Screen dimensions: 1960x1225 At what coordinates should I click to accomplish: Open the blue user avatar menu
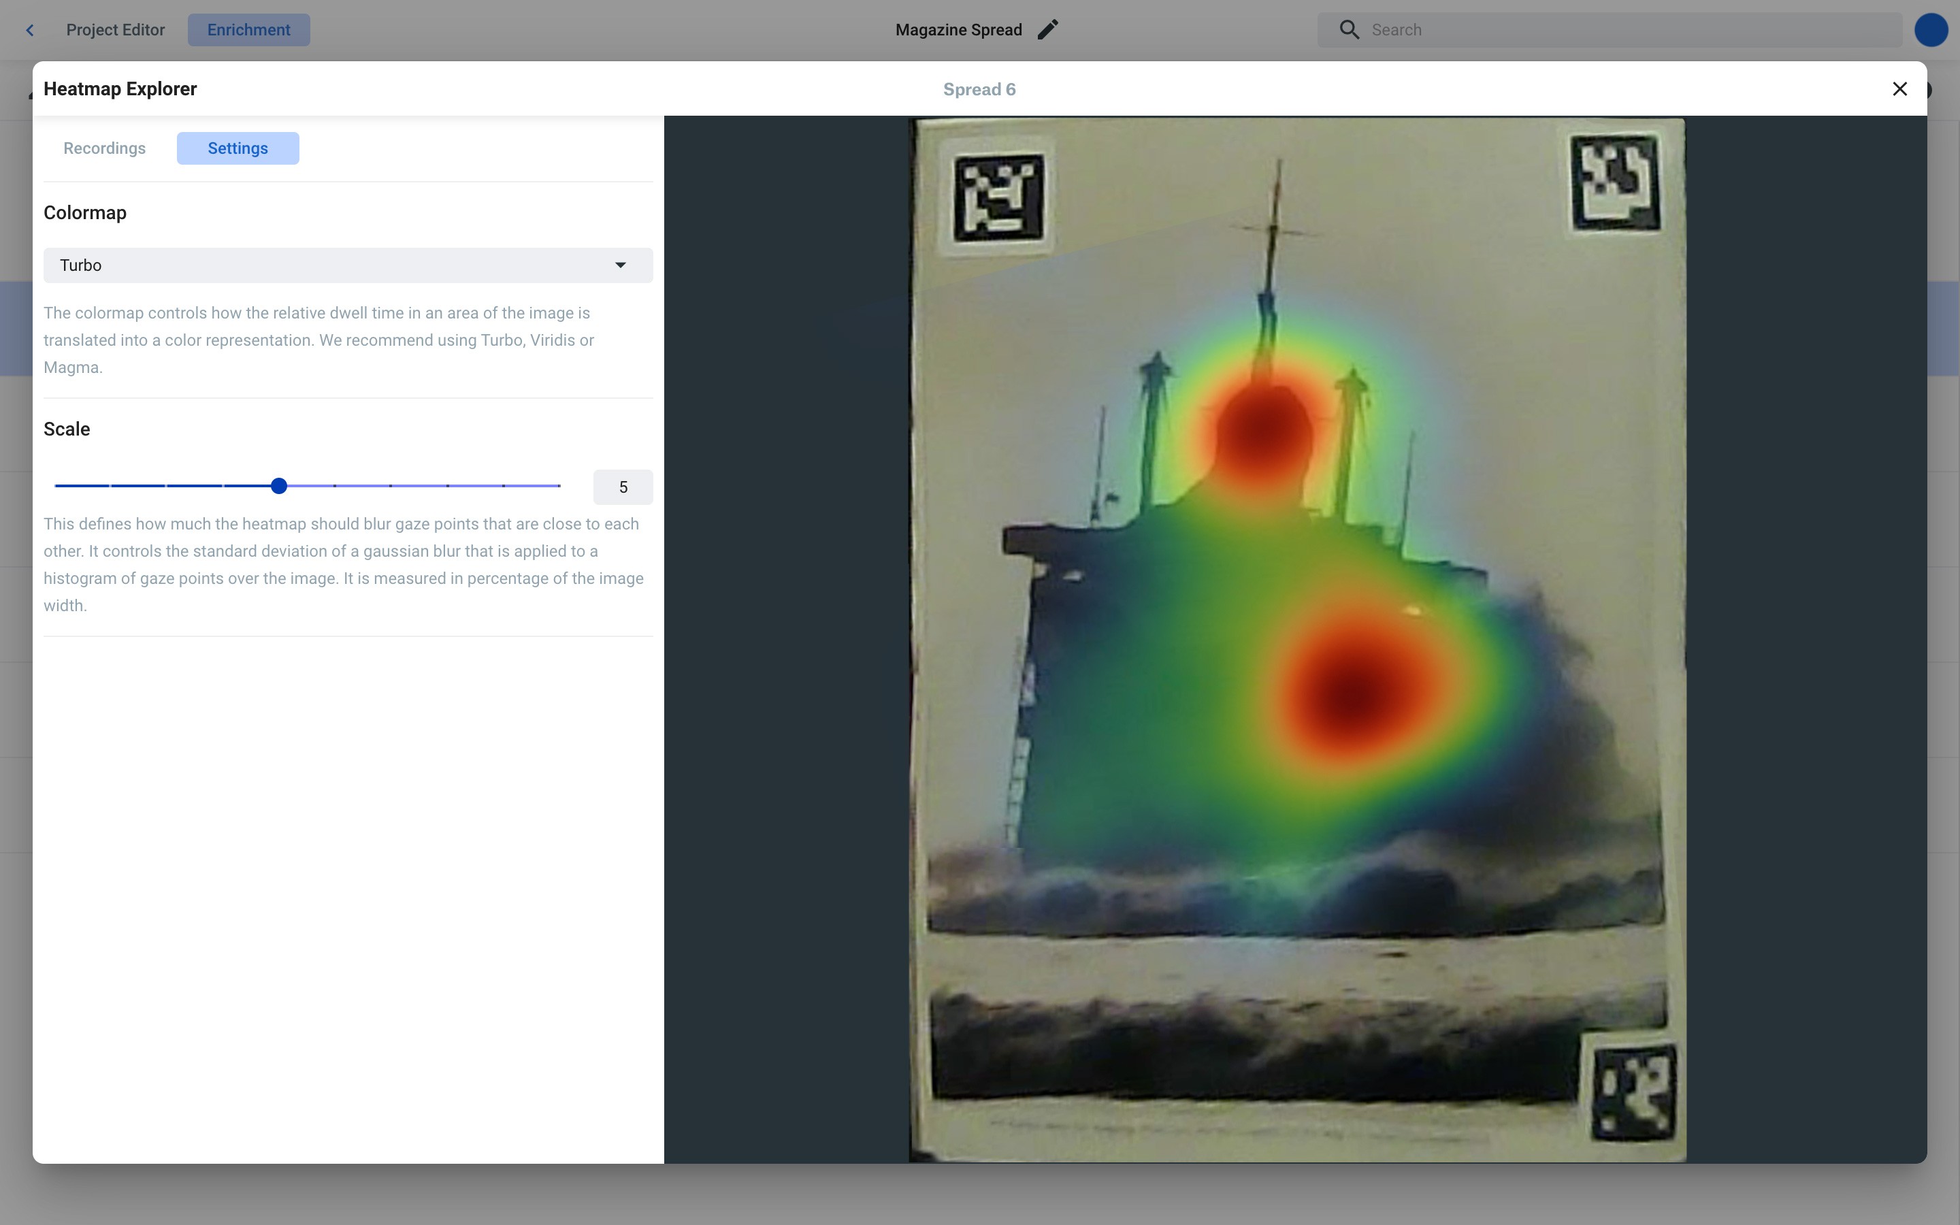click(1930, 30)
